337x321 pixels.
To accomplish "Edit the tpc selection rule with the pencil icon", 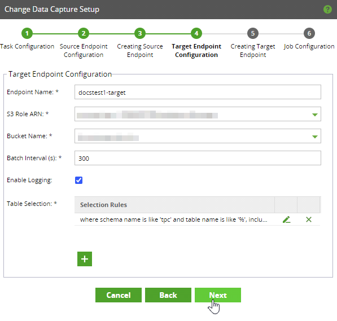I will pos(287,219).
